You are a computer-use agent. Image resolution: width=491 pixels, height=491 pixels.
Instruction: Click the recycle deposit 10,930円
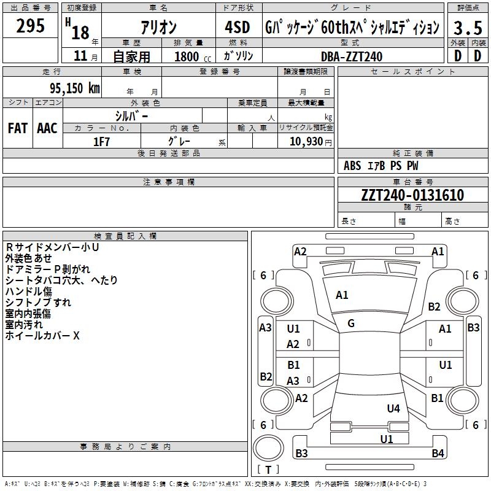click(311, 142)
